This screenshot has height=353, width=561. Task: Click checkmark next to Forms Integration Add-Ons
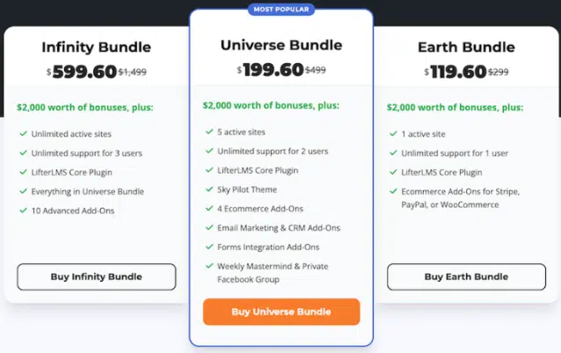pyautogui.click(x=208, y=247)
